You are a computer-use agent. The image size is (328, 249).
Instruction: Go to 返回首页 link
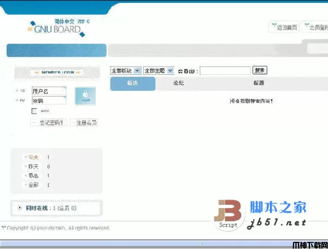pos(284,27)
